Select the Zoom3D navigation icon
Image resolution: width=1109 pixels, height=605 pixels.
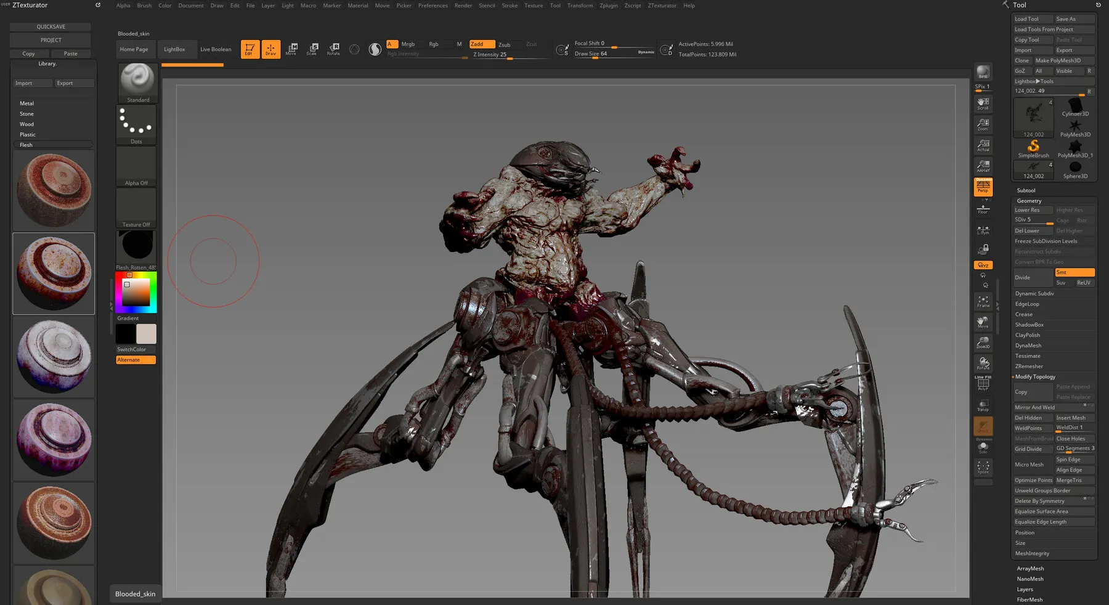[983, 343]
